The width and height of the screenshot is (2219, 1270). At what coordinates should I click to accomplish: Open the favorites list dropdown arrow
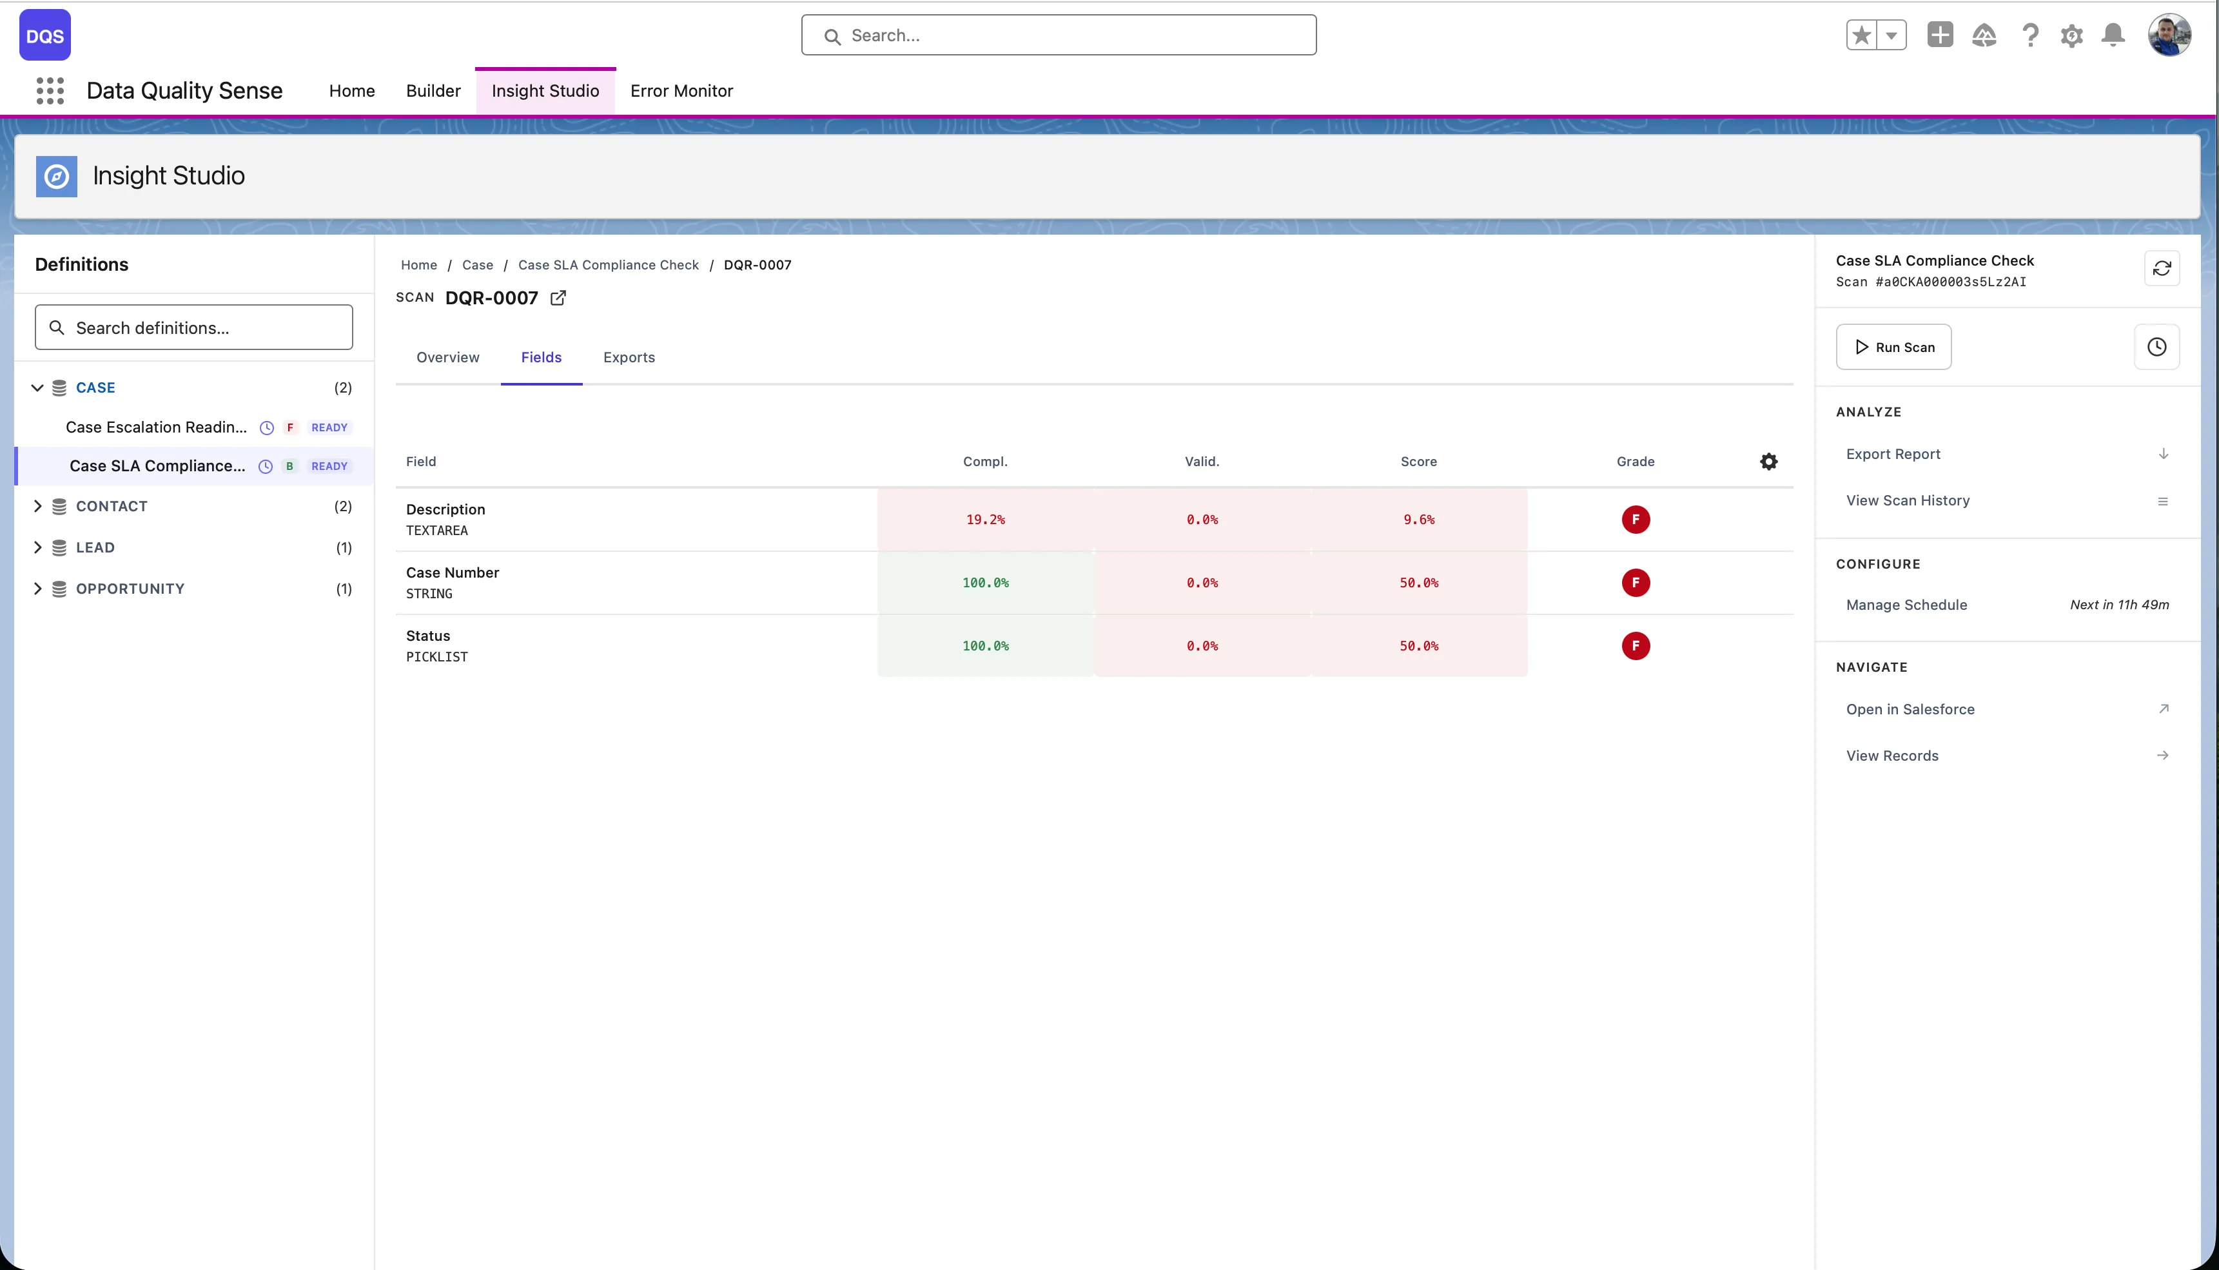click(1891, 35)
